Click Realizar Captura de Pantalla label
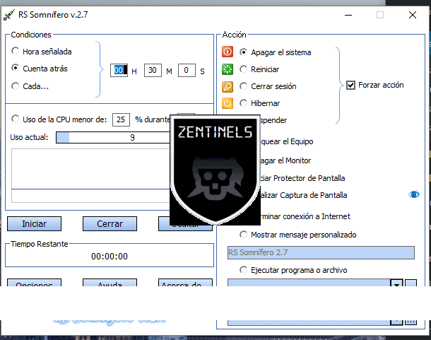431x340 pixels. 304,195
